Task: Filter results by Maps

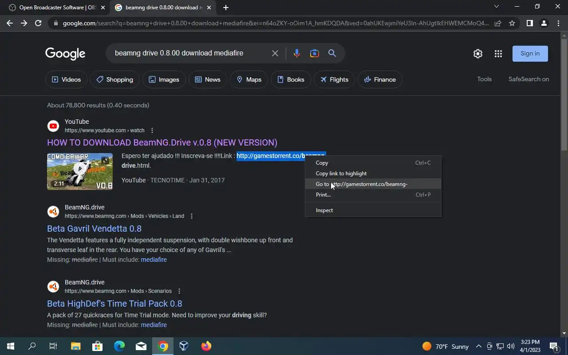Action: pyautogui.click(x=249, y=79)
